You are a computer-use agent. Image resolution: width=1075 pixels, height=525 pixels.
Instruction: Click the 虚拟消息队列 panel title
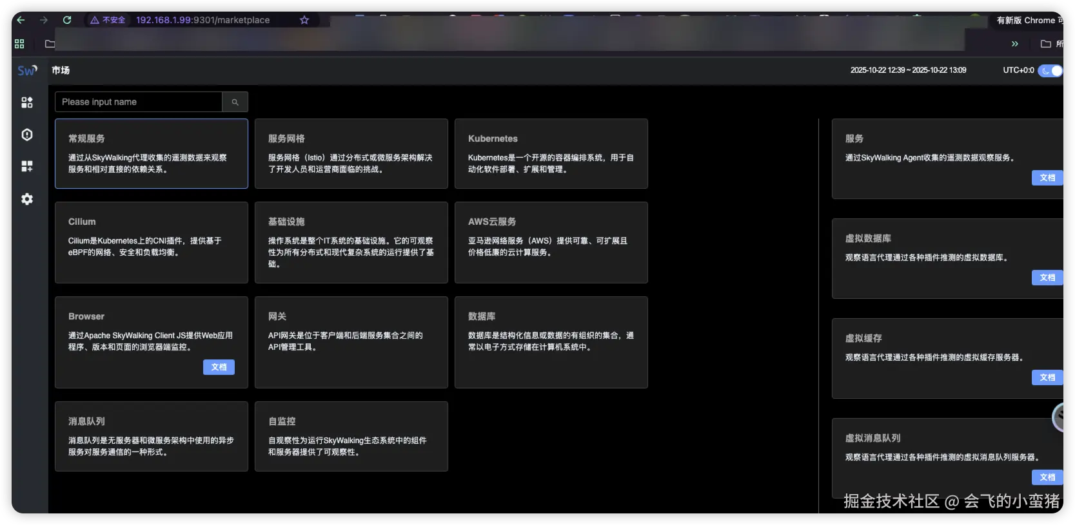coord(873,438)
